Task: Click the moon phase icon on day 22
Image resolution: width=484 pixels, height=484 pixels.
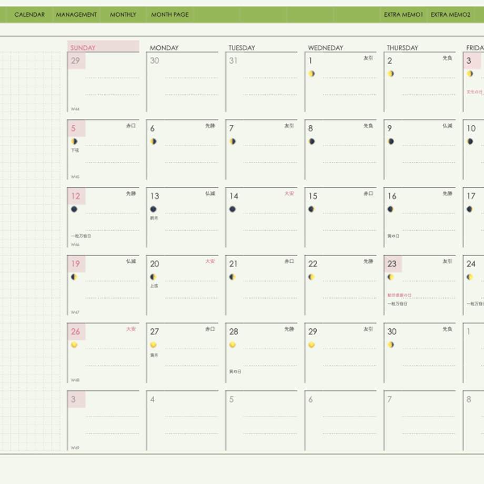Action: pyautogui.click(x=312, y=277)
